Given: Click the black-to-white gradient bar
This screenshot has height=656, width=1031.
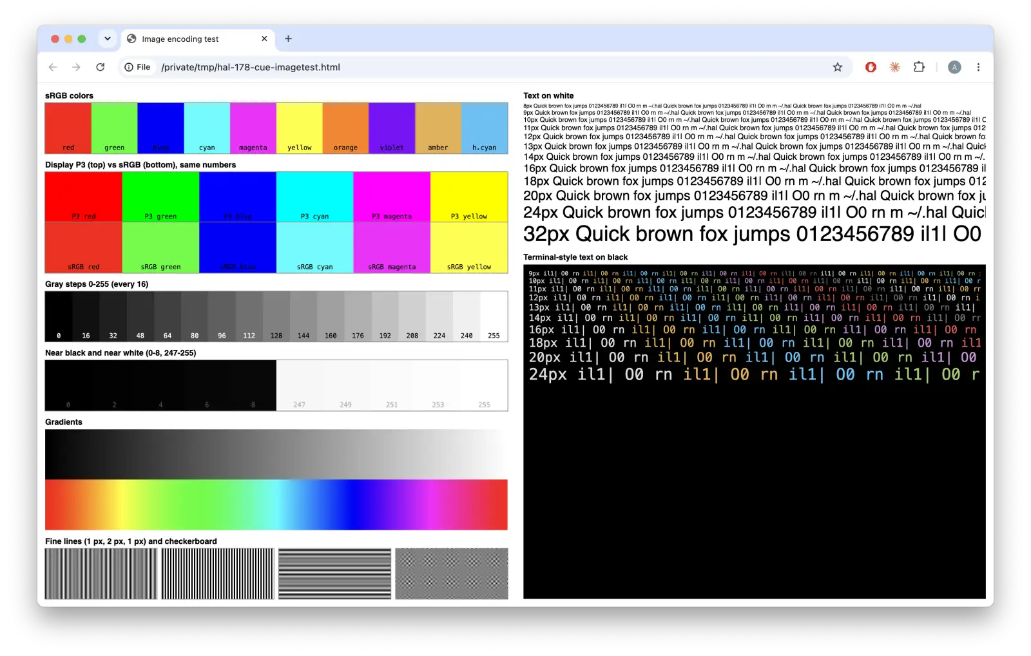Looking at the screenshot, I should tap(276, 454).
